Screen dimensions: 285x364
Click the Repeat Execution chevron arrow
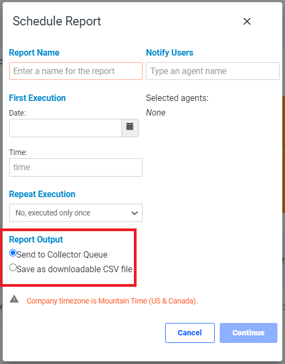pos(134,213)
